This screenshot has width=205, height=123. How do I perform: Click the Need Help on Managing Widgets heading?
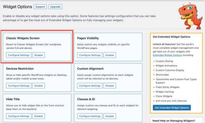coord(174,121)
